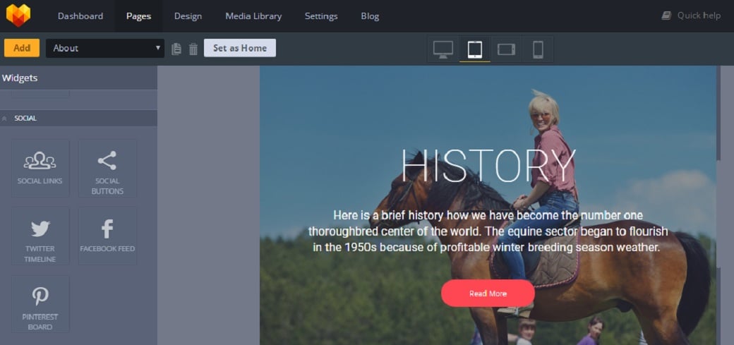734x345 pixels.
Task: Select the Pinterest Board widget
Action: pos(40,304)
